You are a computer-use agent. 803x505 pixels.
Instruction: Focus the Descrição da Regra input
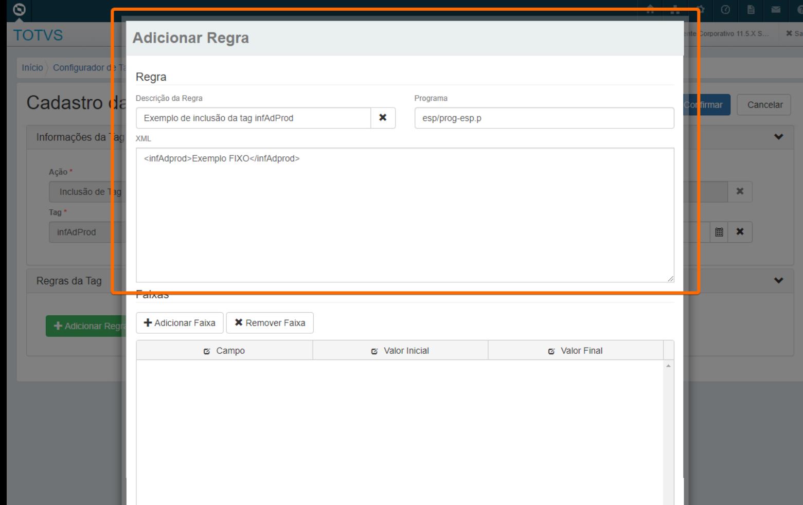[x=253, y=118]
